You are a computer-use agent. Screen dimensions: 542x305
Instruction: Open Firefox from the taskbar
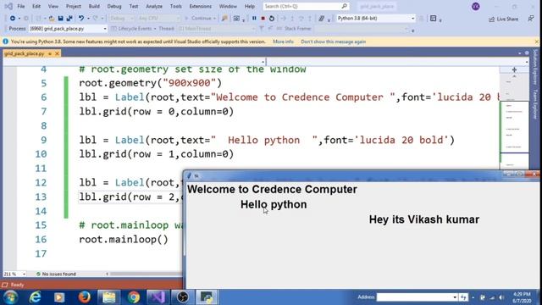click(84, 297)
